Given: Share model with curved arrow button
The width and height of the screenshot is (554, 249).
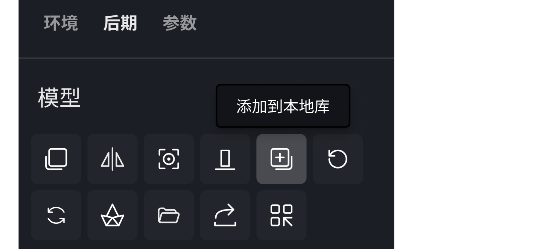Looking at the screenshot, I should [225, 215].
